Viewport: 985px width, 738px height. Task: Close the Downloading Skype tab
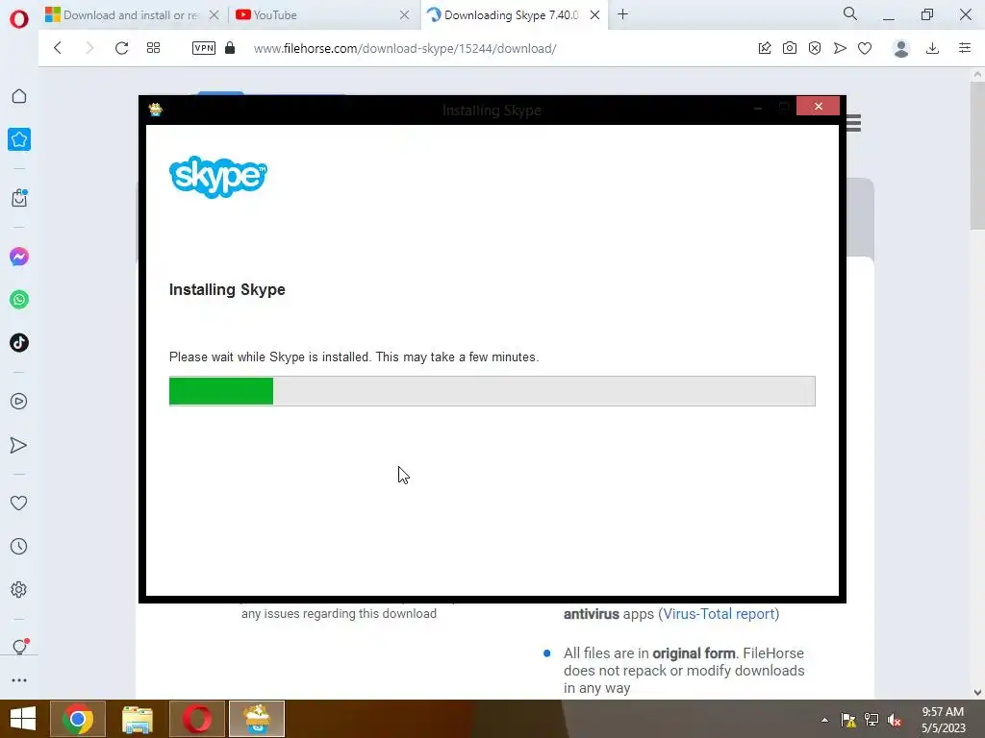(x=594, y=15)
